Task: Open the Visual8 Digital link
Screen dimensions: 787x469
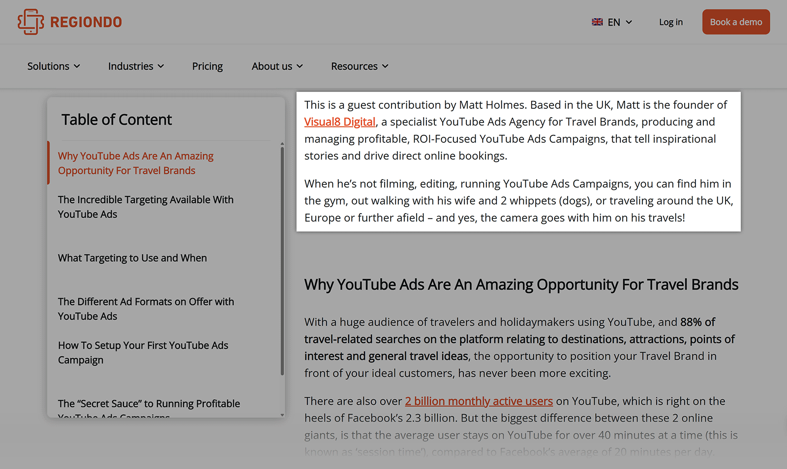Action: 339,122
